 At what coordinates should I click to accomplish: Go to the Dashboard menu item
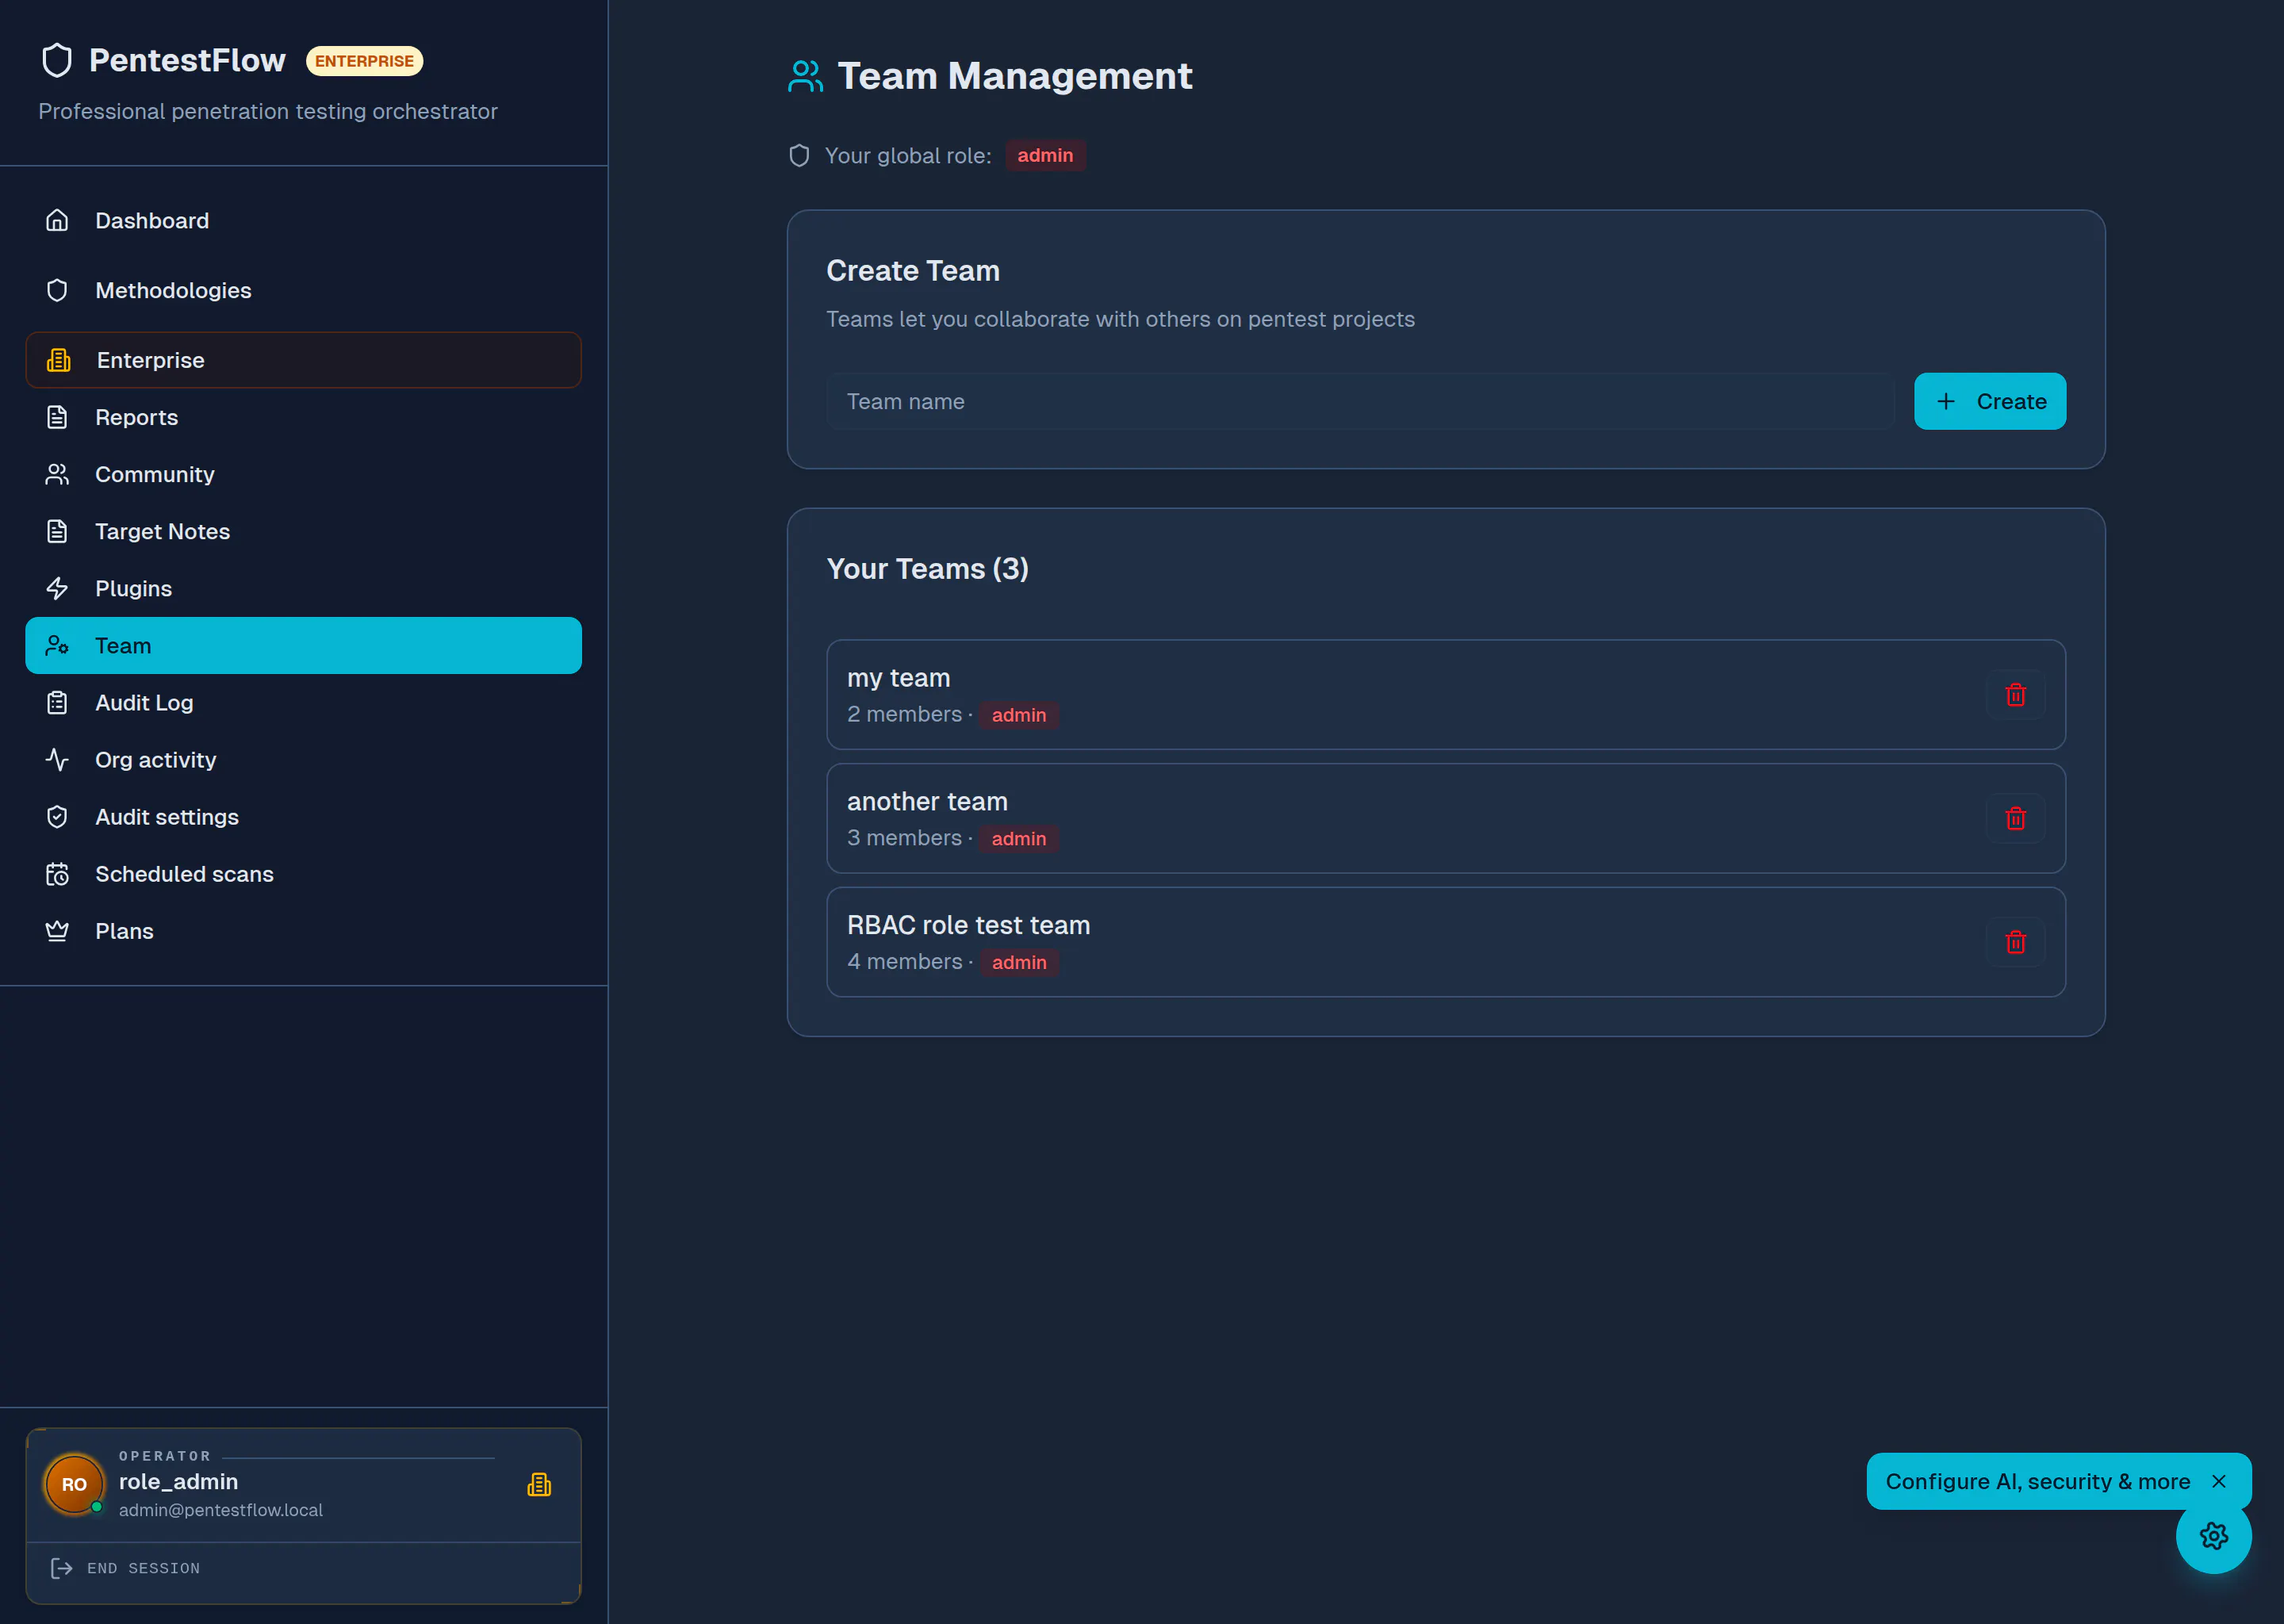(x=303, y=220)
